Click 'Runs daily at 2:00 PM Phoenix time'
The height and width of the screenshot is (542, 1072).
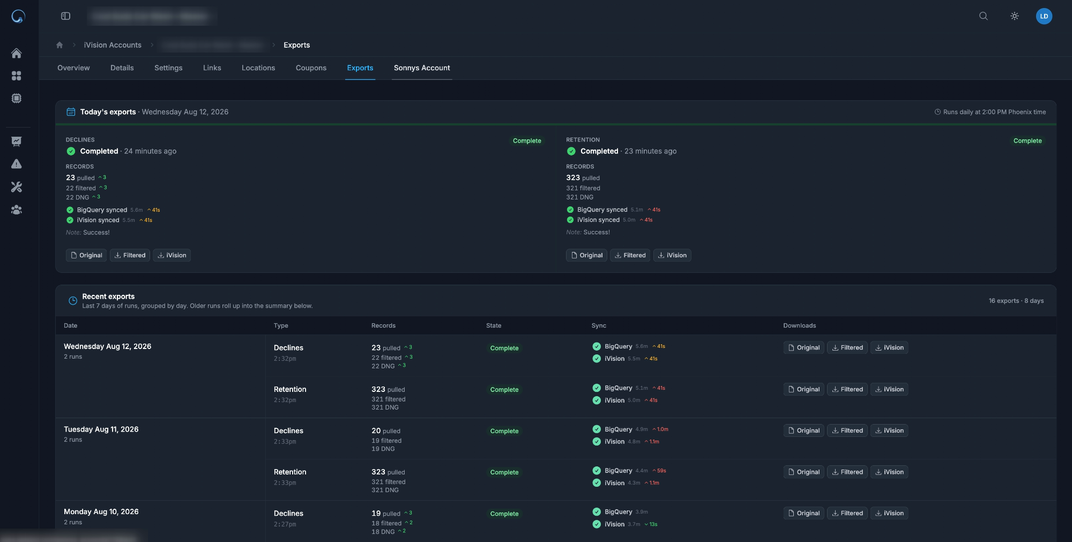coord(990,112)
